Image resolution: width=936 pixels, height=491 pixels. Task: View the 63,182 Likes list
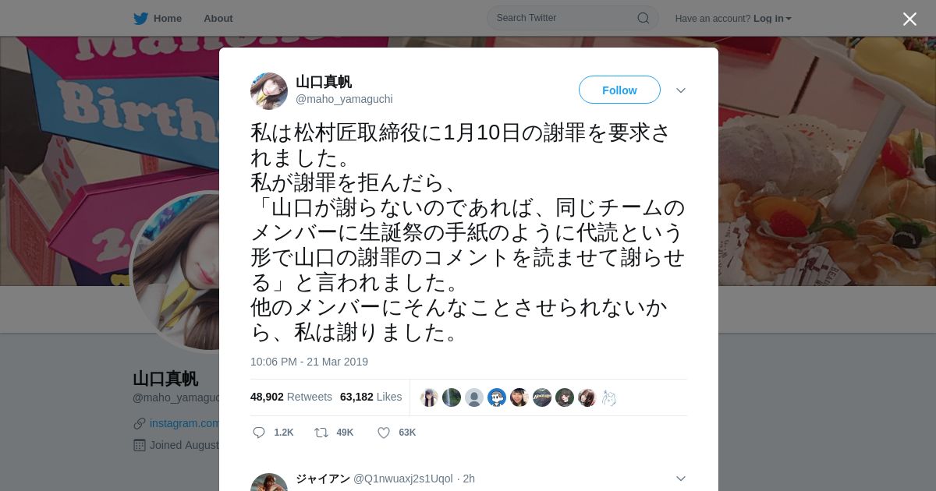point(371,397)
